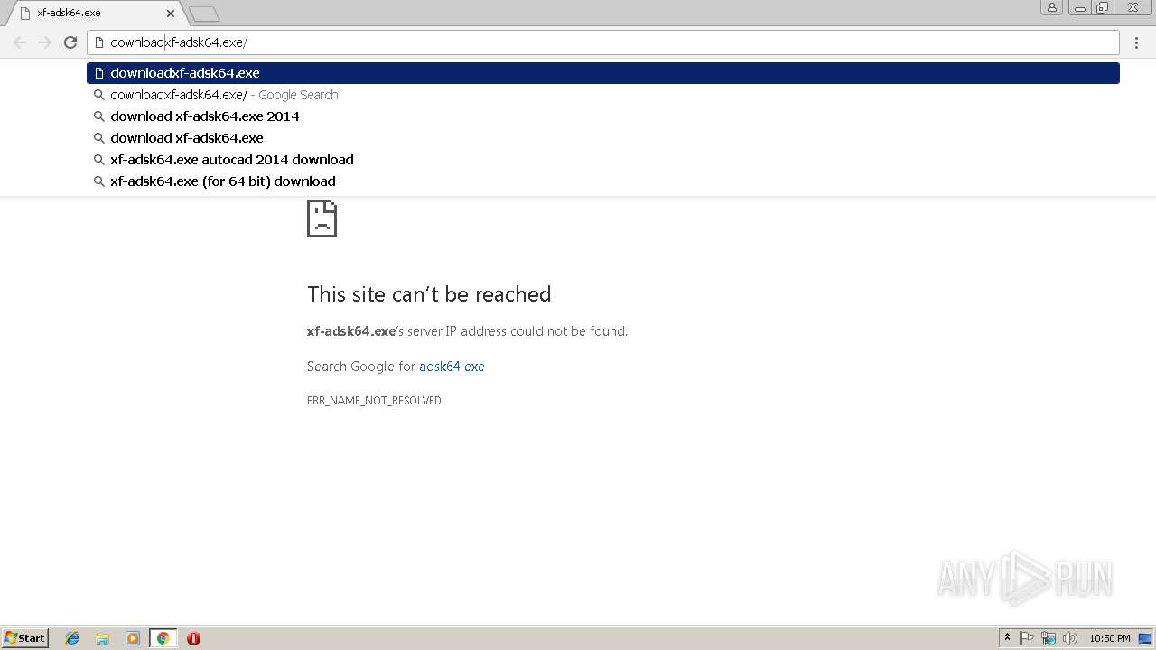
Task: Click the 10:50 PM taskbar clock
Action: click(1110, 638)
